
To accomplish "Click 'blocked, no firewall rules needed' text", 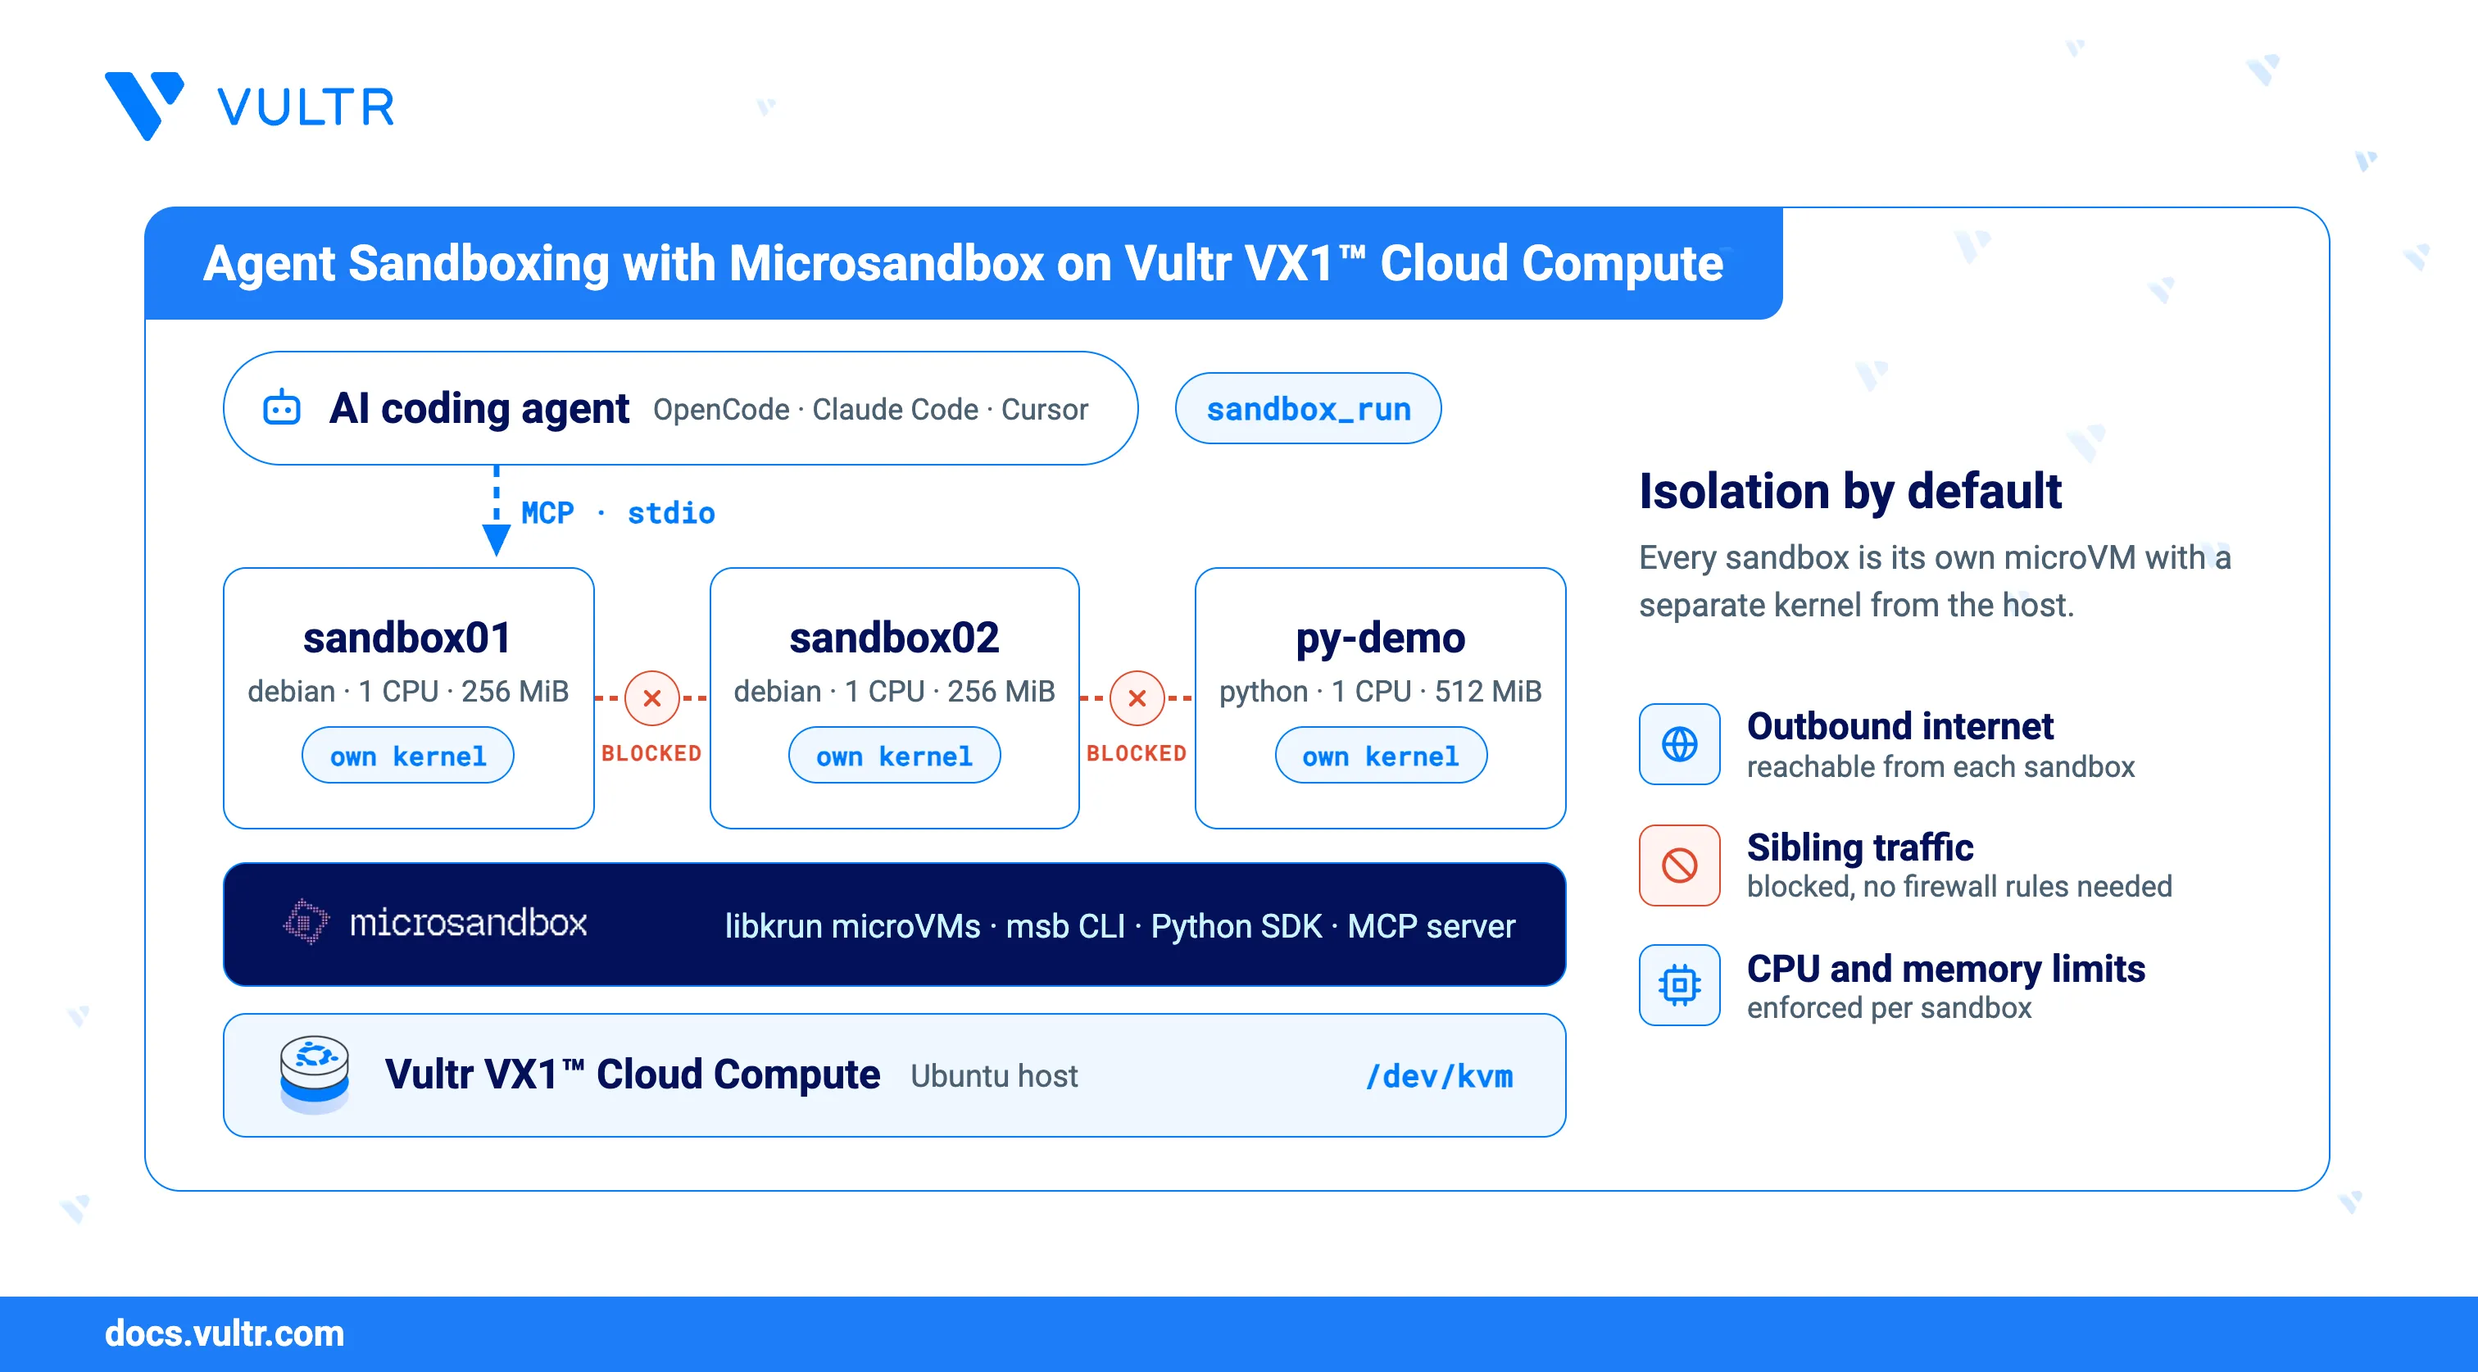I will 1959,886.
